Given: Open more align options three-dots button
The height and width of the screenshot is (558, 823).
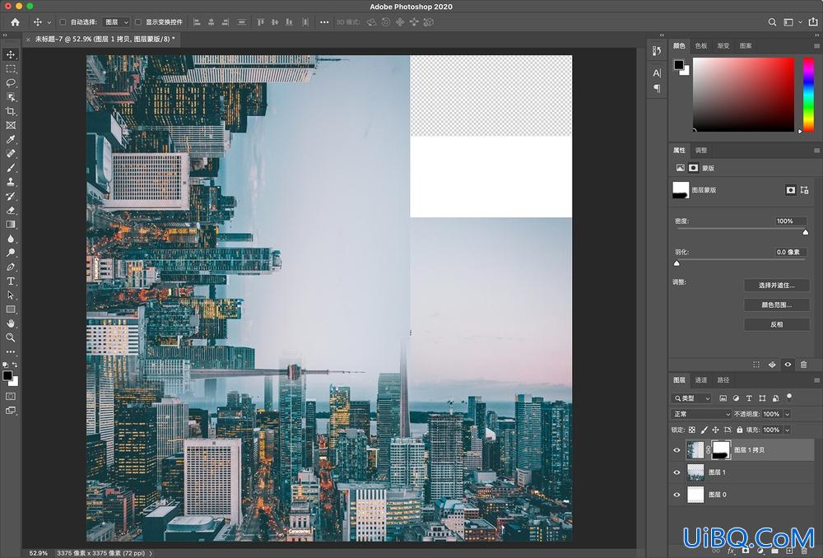Looking at the screenshot, I should [x=324, y=22].
